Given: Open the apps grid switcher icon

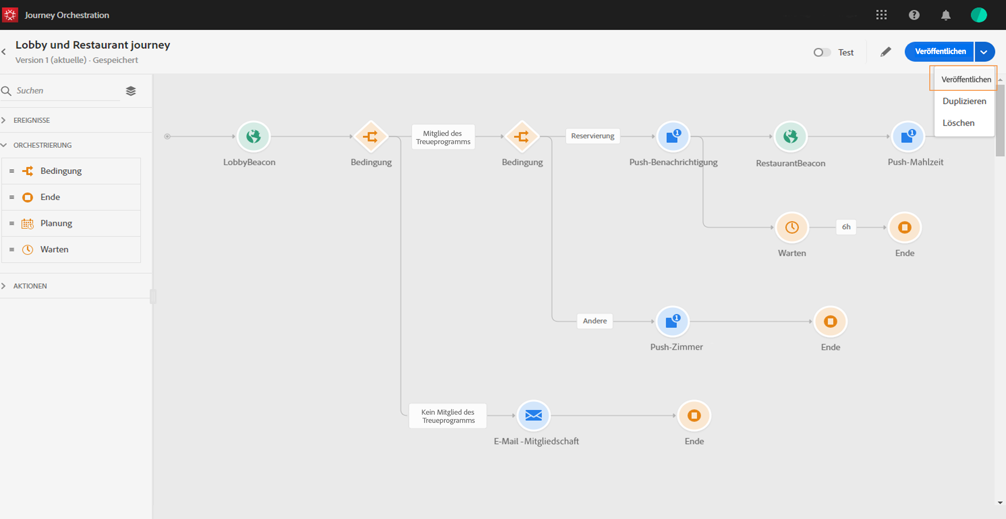Looking at the screenshot, I should tap(881, 15).
